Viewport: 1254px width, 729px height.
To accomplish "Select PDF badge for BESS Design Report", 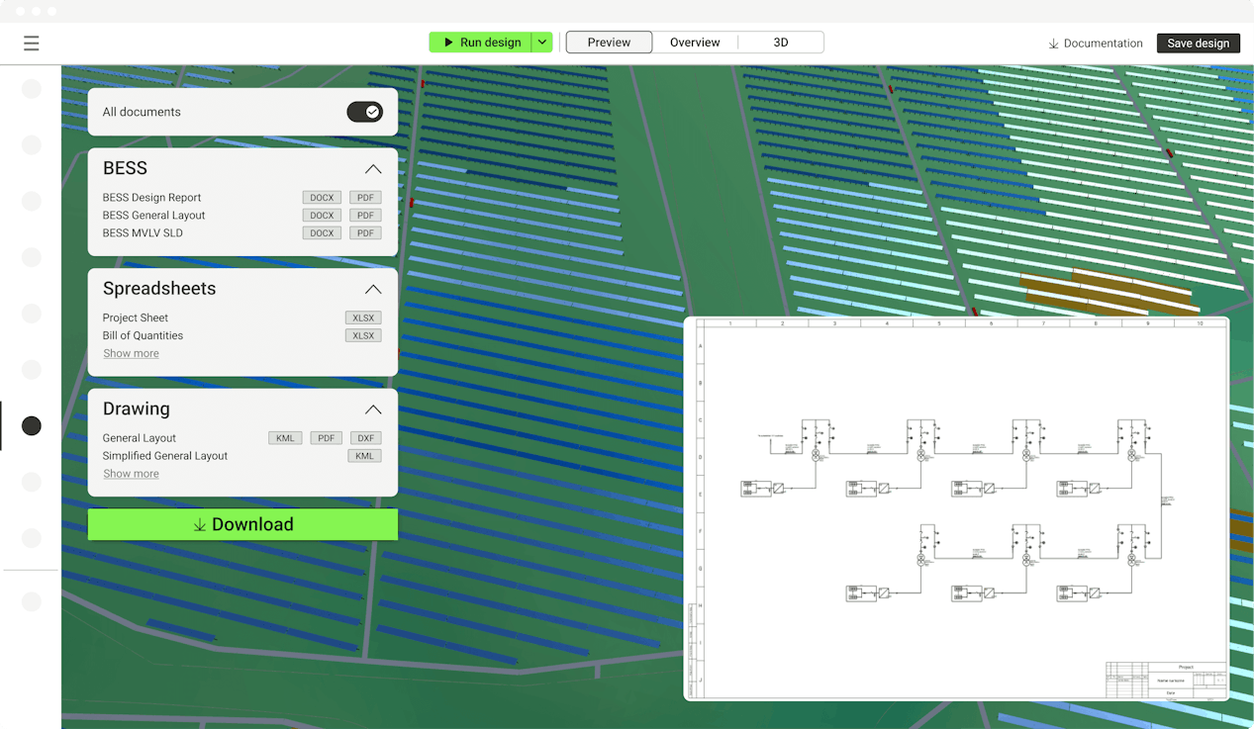I will tap(364, 198).
